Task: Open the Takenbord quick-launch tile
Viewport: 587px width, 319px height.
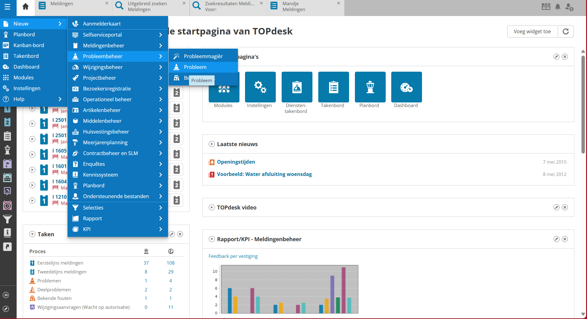Action: coord(333,87)
